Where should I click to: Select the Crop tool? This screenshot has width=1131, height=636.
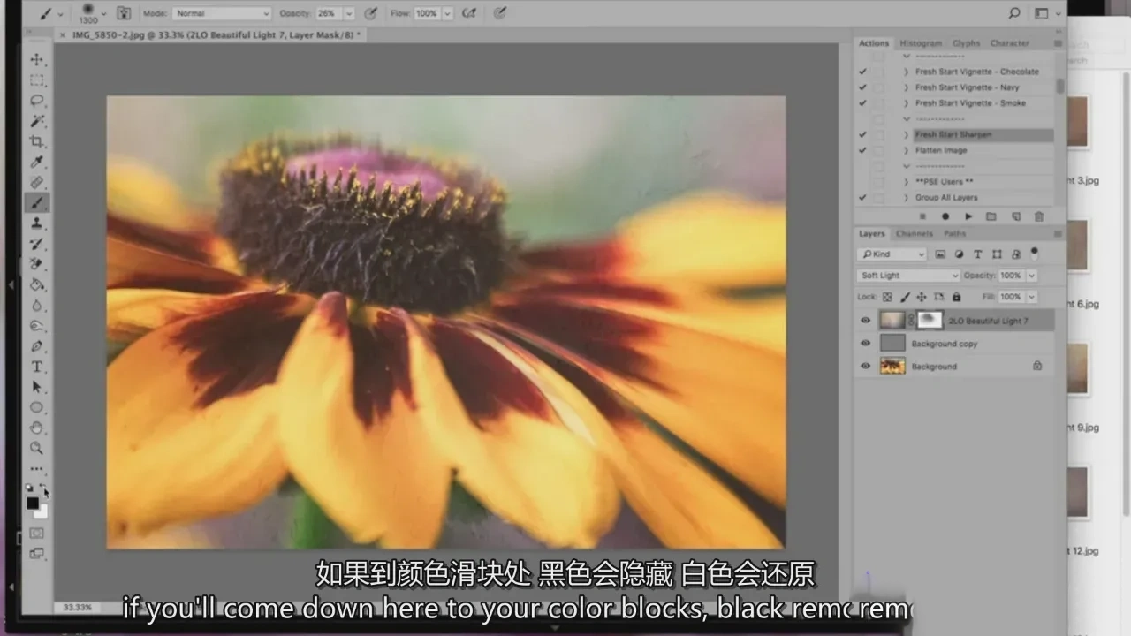37,141
